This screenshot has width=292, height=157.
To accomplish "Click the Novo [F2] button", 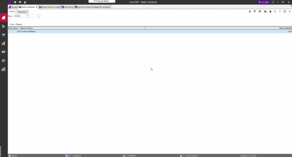I will click(22, 12).
